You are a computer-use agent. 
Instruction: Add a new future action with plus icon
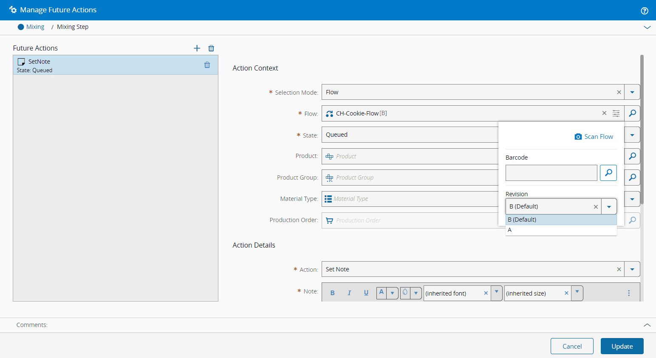[197, 48]
